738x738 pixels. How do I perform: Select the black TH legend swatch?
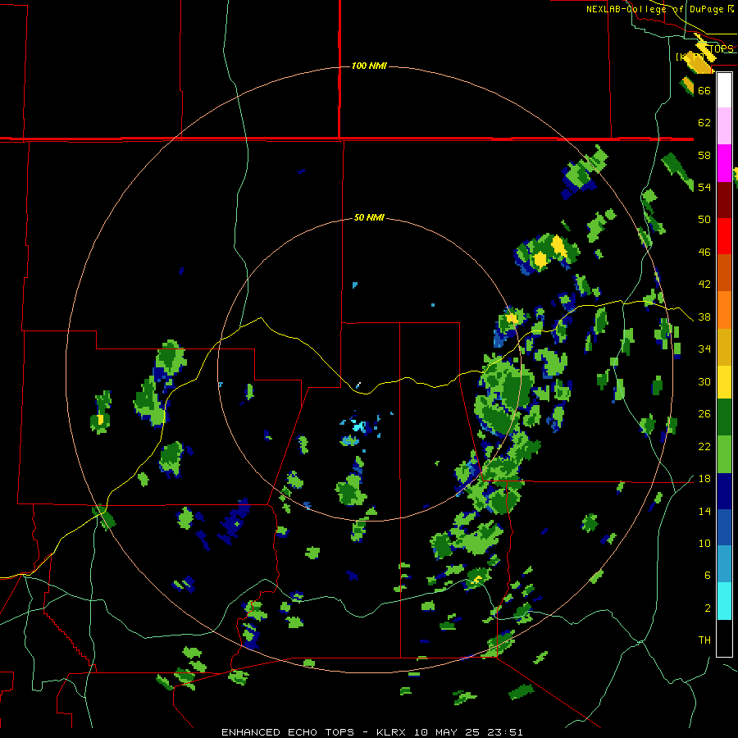pyautogui.click(x=724, y=638)
